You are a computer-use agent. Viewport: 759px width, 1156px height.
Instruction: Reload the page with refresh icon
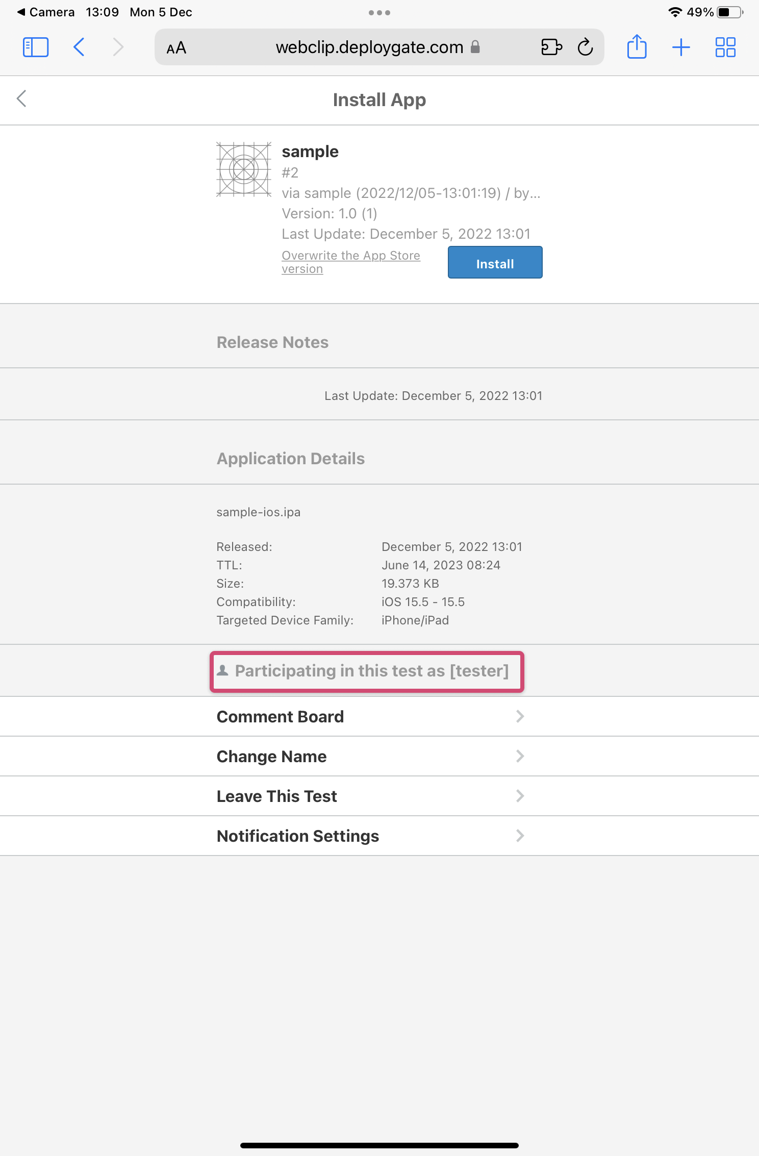tap(586, 47)
